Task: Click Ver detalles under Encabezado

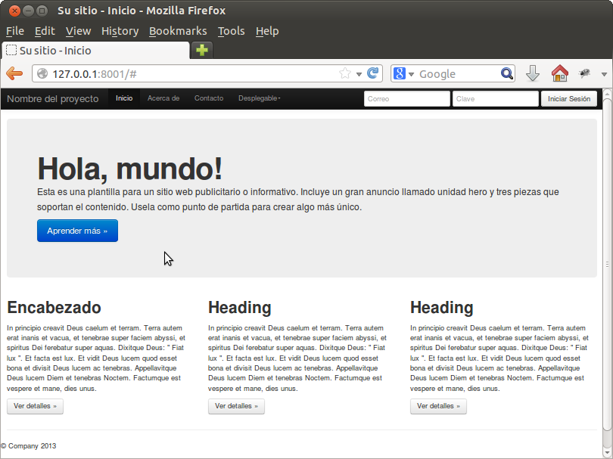Action: click(35, 406)
